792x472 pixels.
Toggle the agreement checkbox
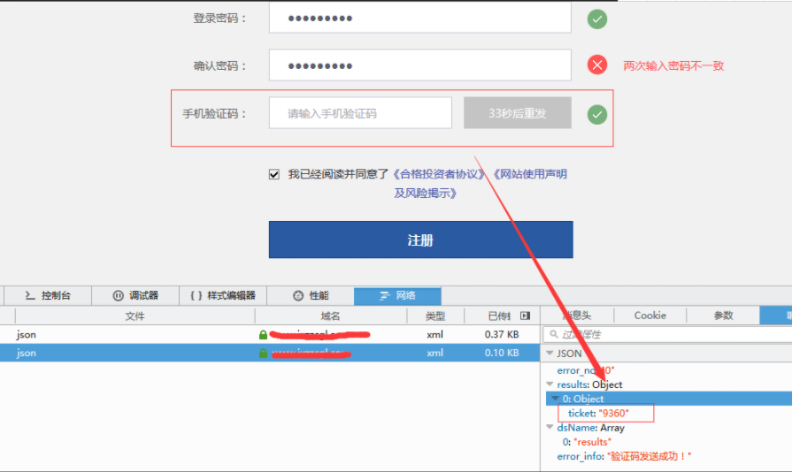click(273, 174)
